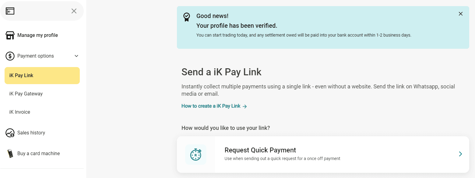Open How to create a iK Pay Link
475x178 pixels.
pyautogui.click(x=211, y=106)
